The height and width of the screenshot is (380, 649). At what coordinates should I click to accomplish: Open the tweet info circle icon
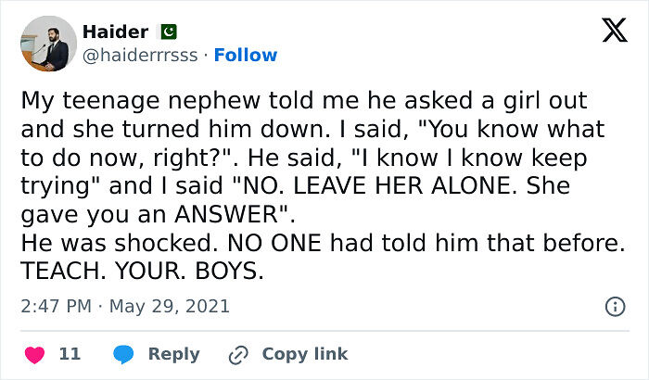614,306
